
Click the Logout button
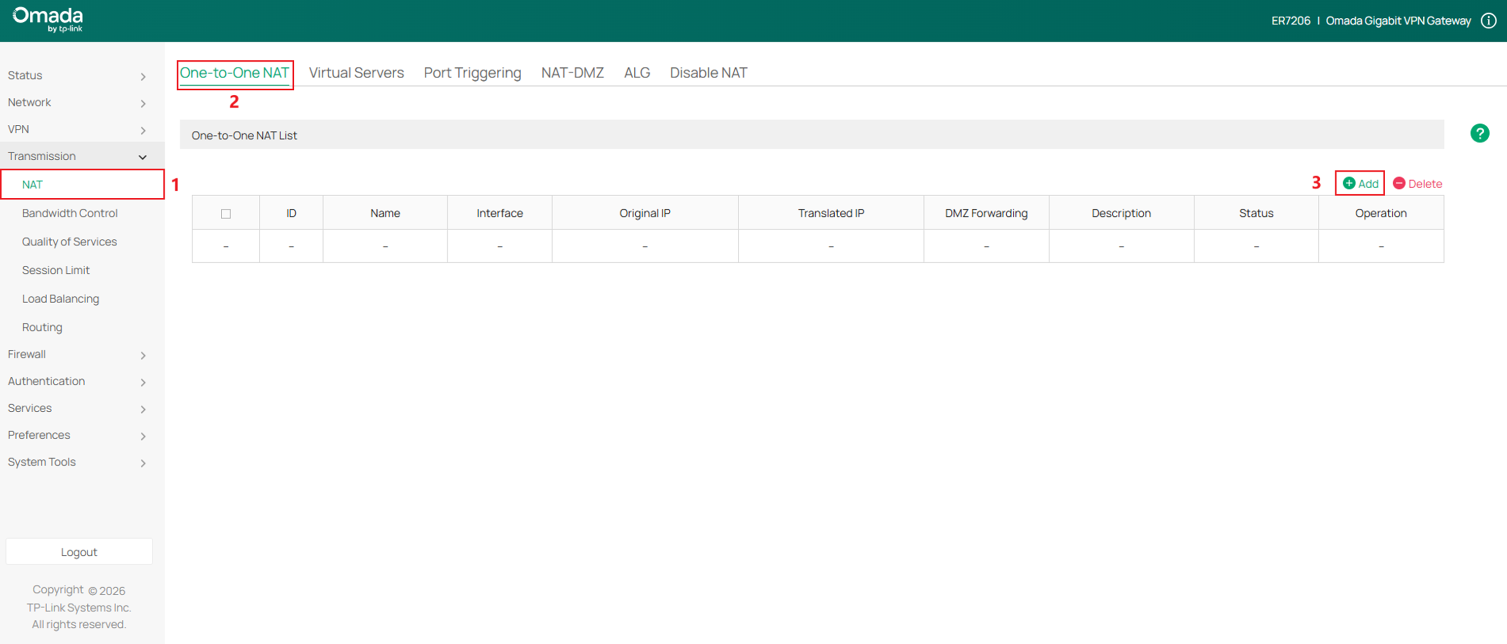point(79,552)
